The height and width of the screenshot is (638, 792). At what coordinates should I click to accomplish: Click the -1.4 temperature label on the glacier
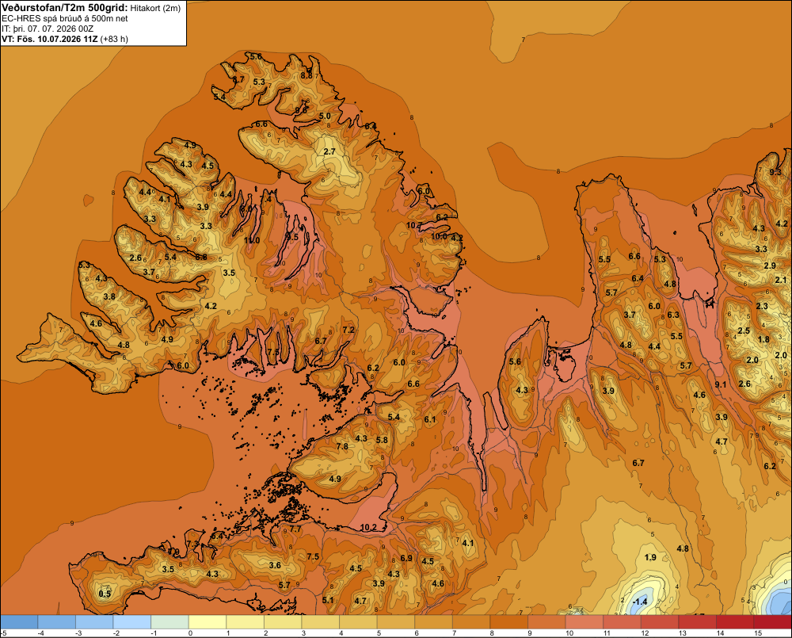pos(640,601)
